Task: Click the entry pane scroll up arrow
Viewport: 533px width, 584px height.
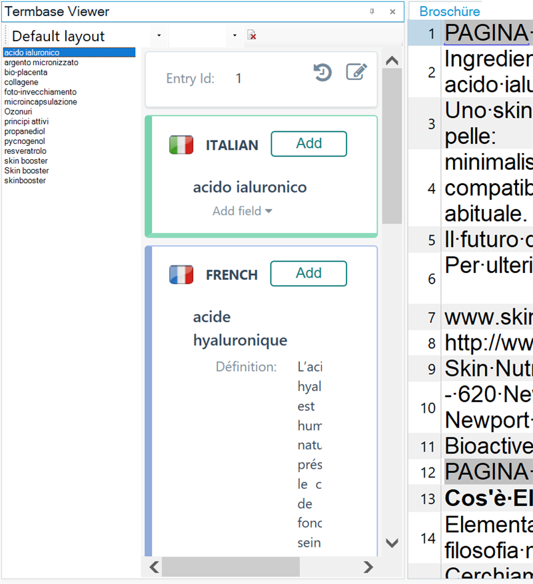Action: tap(392, 61)
